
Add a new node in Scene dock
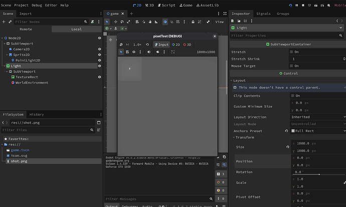click(x=4, y=22)
